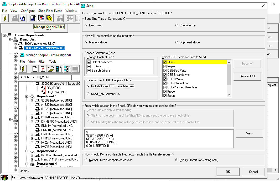Choose Memory Mode for the controller

86,42
